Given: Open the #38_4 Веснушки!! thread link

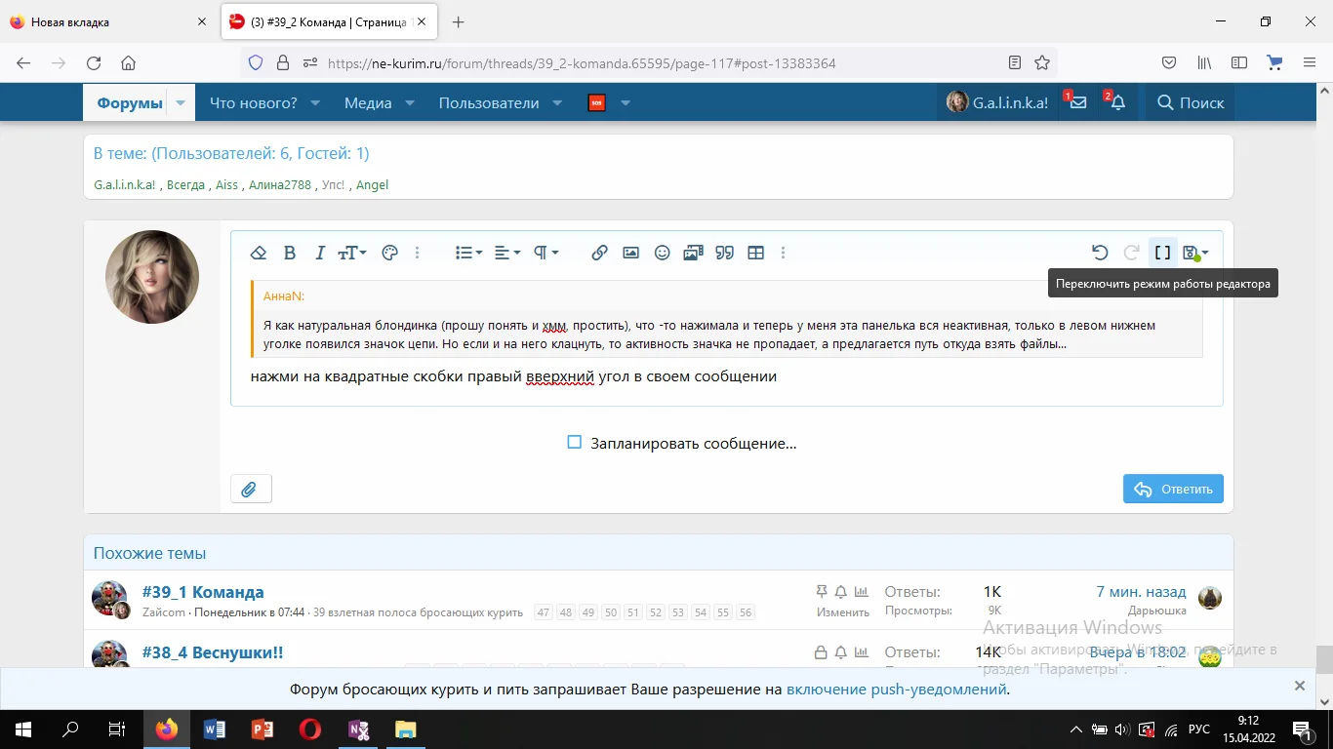Looking at the screenshot, I should point(213,652).
